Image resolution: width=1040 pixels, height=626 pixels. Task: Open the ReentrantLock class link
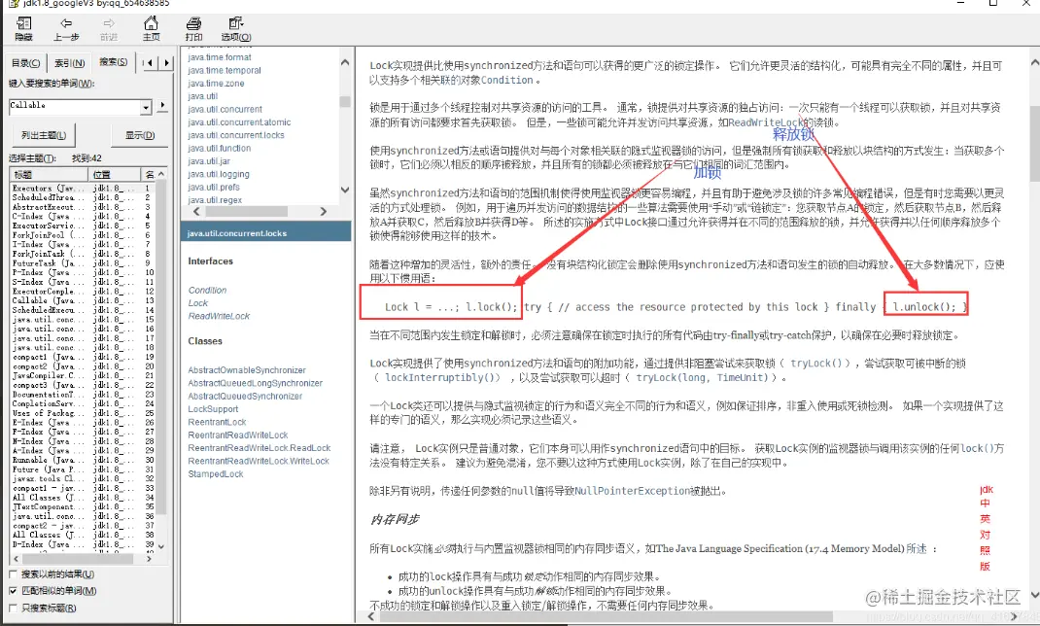(217, 422)
